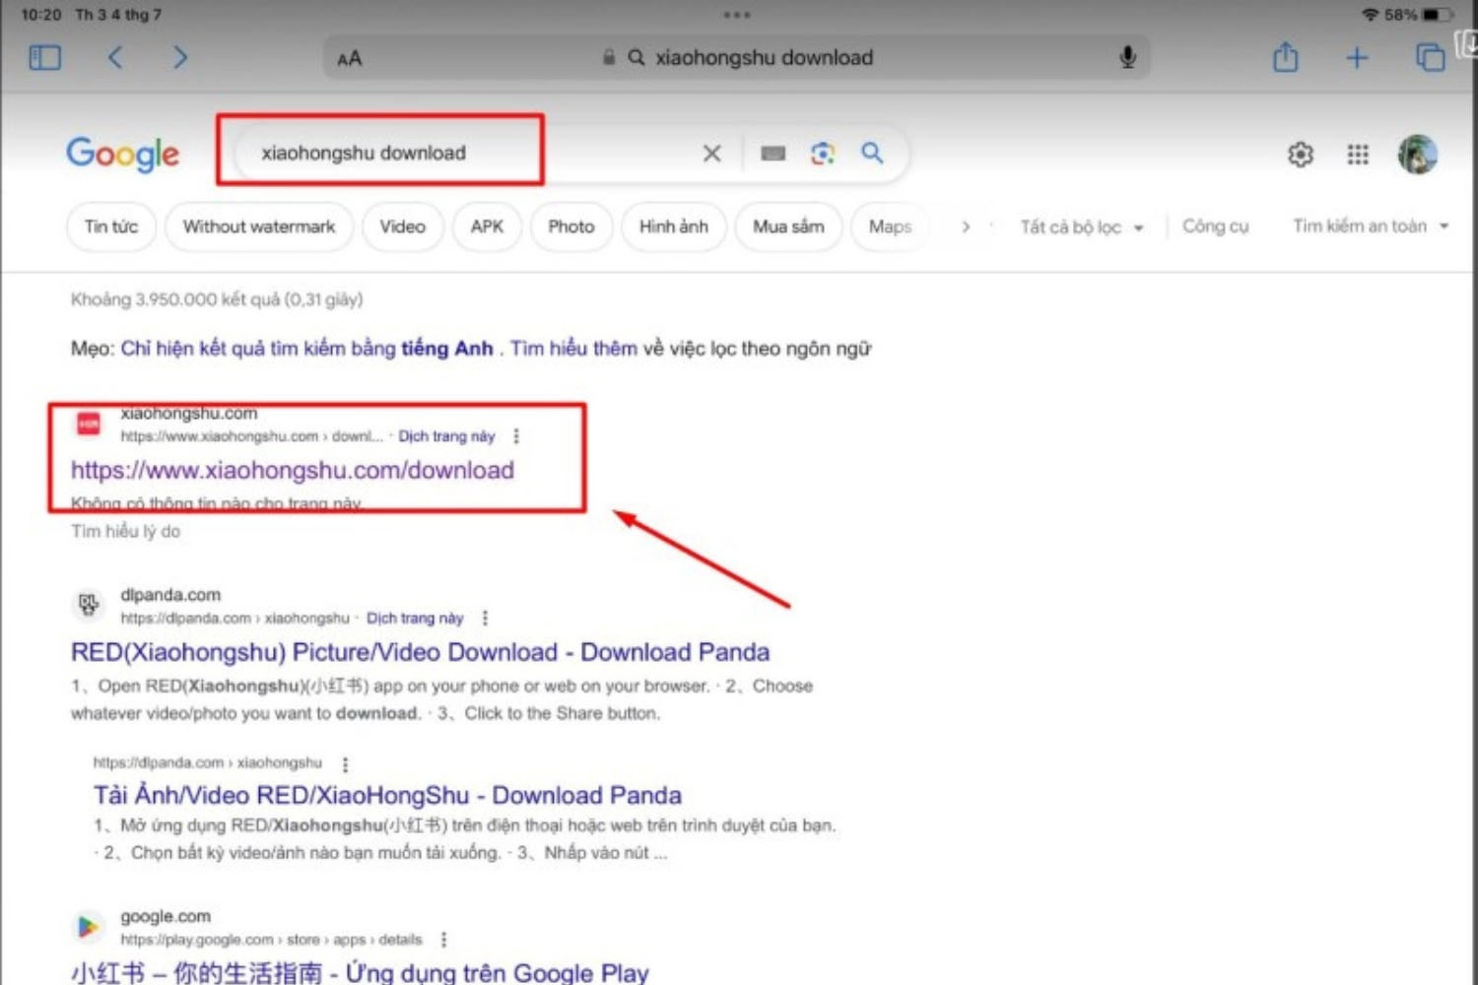
Task: Open the AA reader and text size menu
Action: click(350, 59)
